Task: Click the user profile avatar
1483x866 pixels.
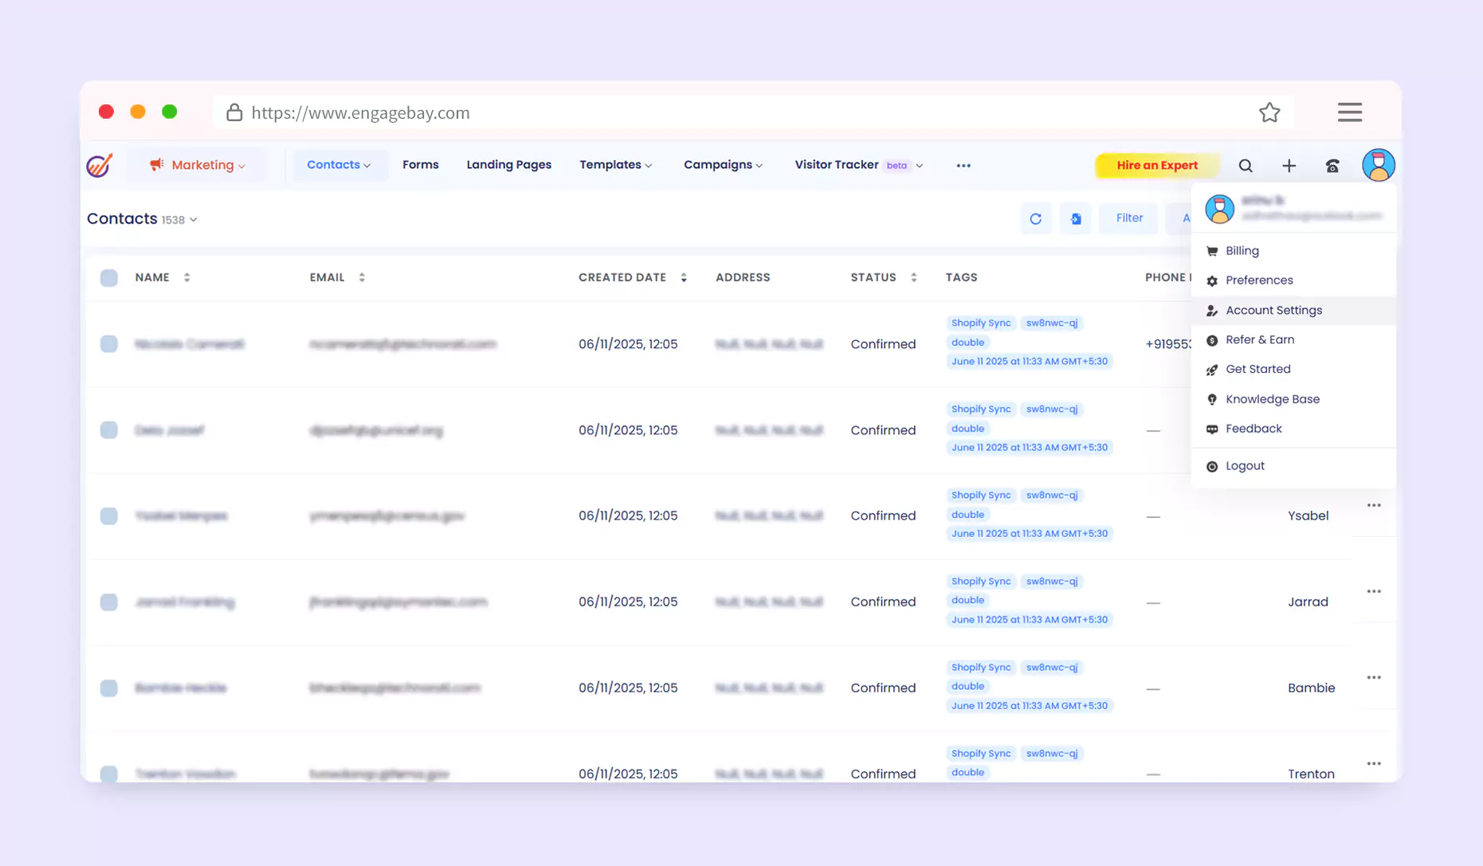Action: [x=1378, y=165]
